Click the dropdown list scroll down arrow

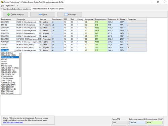click(x=20, y=93)
